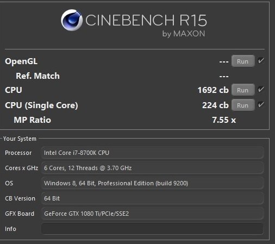Click the 'Your System' group heading
The height and width of the screenshot is (244, 275).
(20, 139)
